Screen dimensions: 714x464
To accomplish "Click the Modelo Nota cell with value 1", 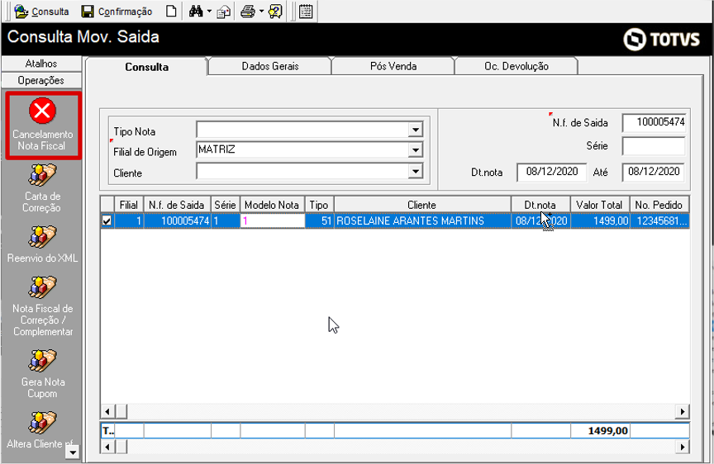I will coord(273,221).
